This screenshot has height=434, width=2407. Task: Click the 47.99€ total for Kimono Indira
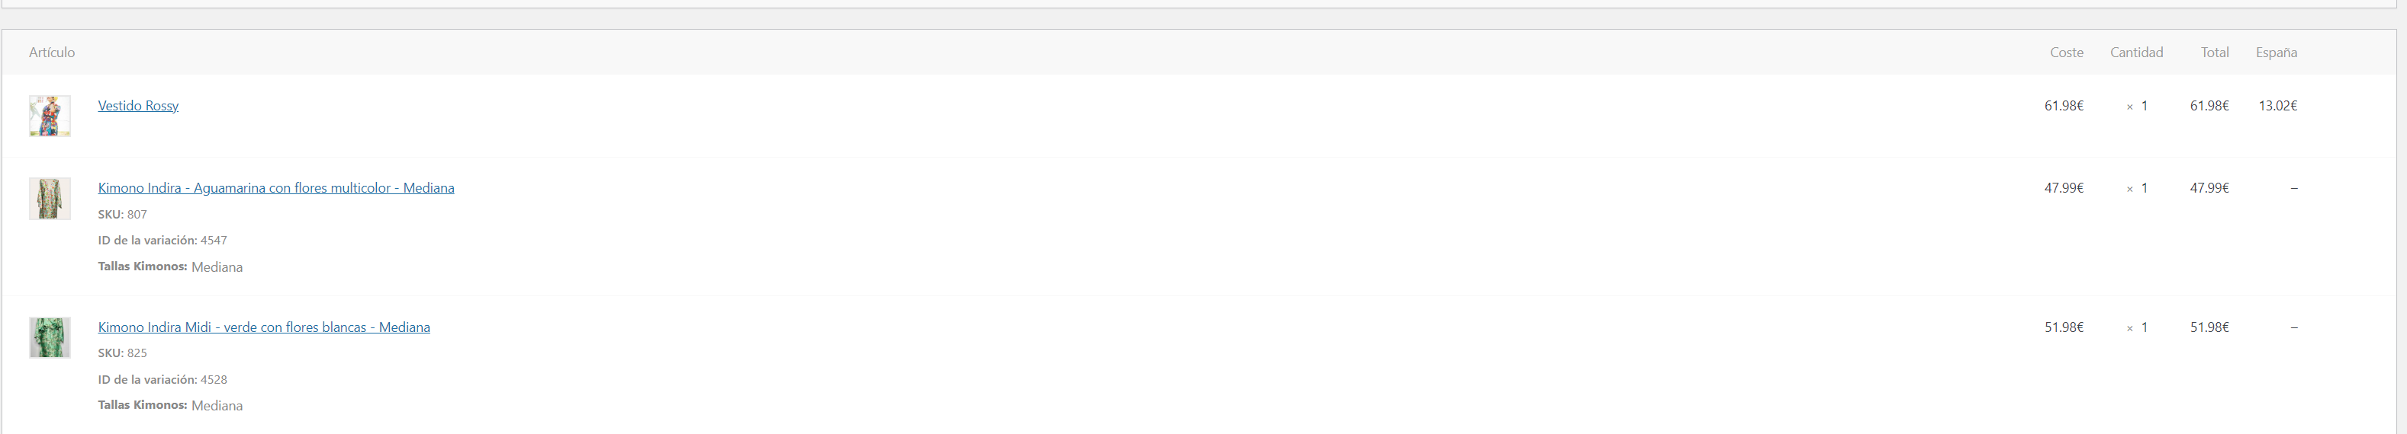tap(2210, 187)
